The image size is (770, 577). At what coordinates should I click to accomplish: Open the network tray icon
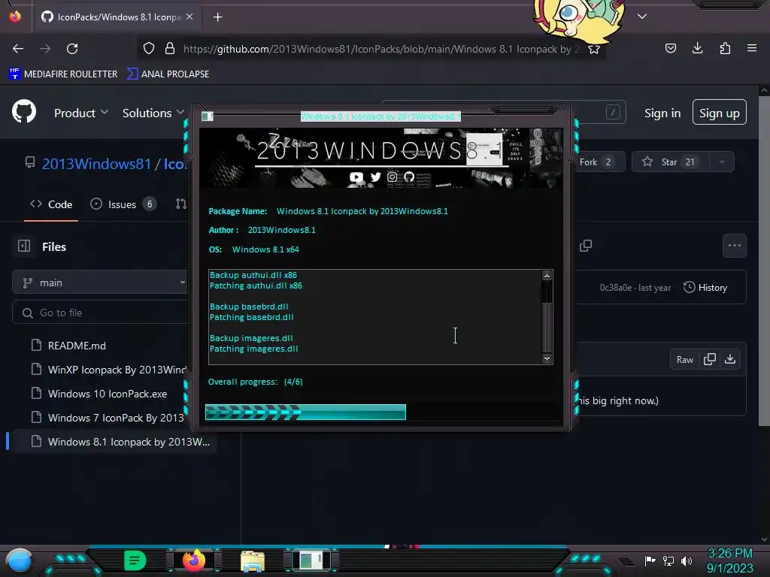(x=668, y=560)
